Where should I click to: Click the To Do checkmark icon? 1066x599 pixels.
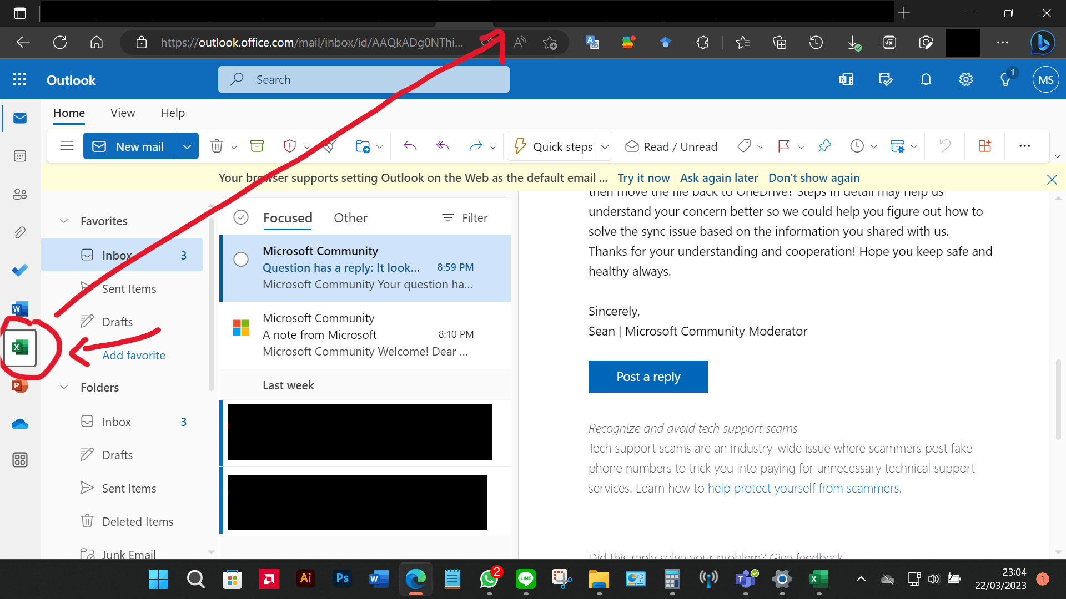point(20,270)
